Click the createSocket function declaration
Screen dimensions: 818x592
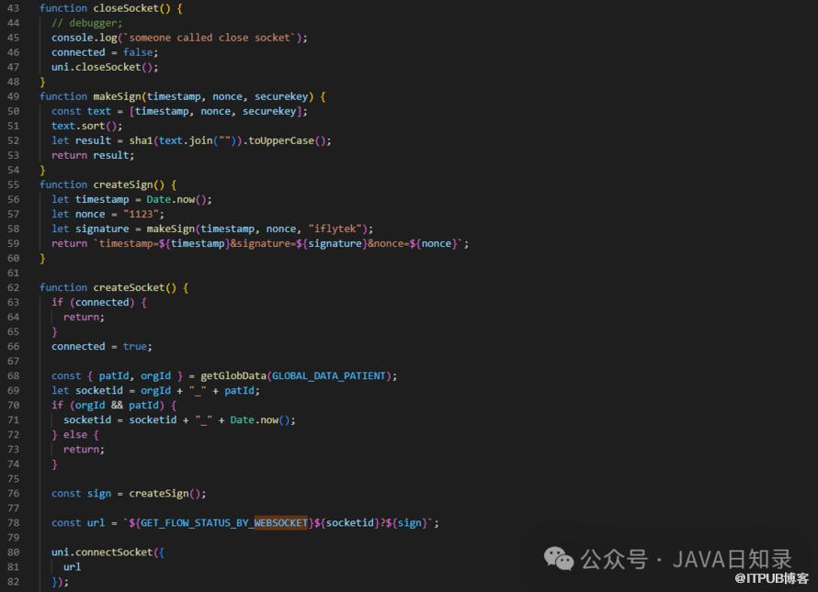point(114,287)
